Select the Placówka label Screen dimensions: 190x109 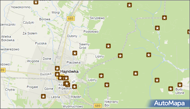pos(74,62)
